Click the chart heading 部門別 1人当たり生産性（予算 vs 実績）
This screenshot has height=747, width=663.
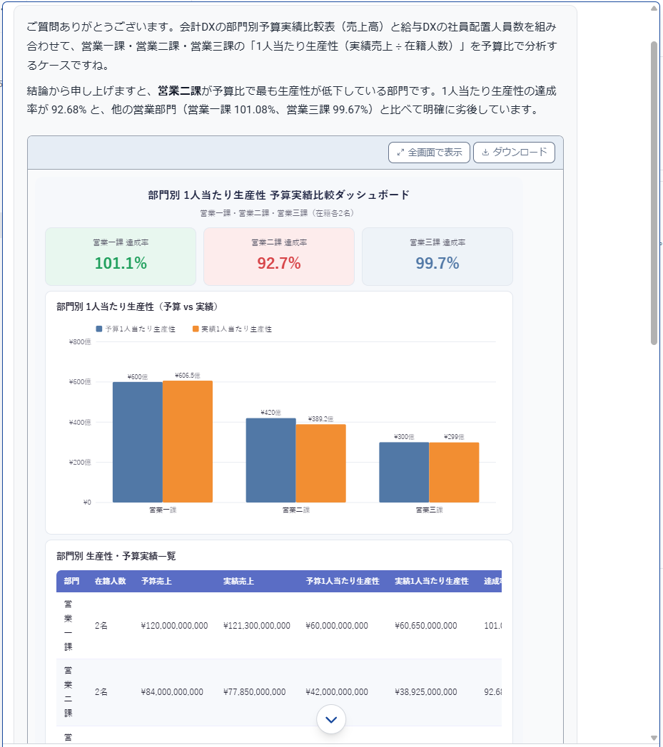coord(137,306)
